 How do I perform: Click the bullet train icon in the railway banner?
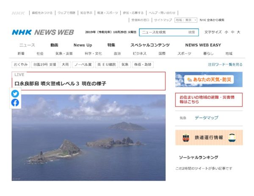click(x=232, y=138)
